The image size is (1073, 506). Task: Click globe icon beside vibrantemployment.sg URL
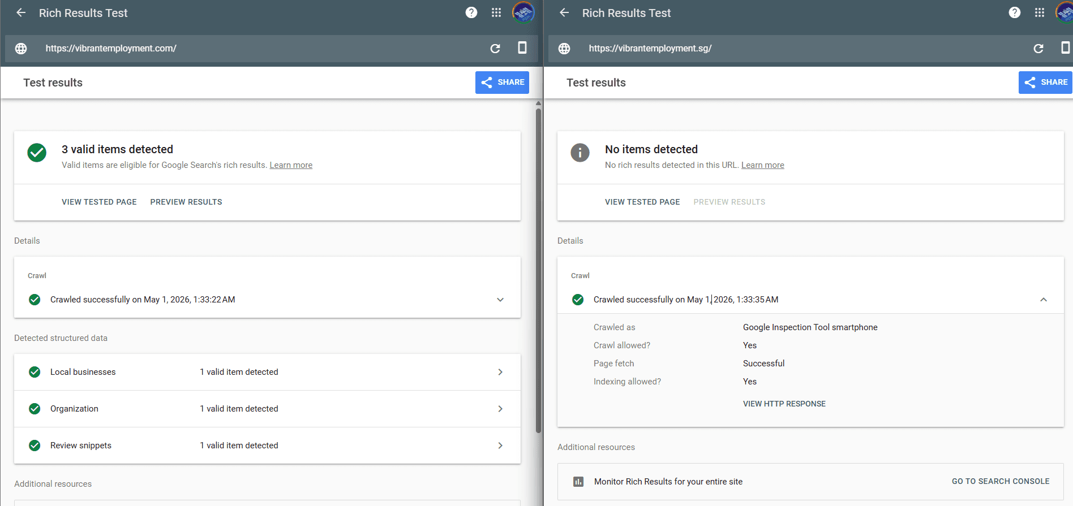pos(564,49)
